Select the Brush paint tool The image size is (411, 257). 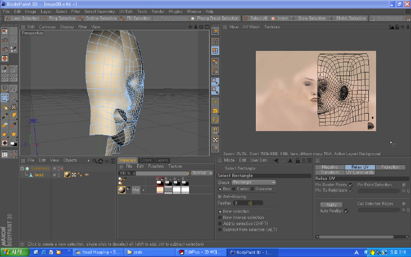click(5, 116)
